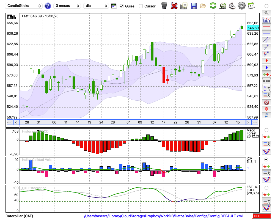Viewport: 275px width, 220px height.
Task: Click the dashed horizontal lines tool
Action: click(266, 82)
